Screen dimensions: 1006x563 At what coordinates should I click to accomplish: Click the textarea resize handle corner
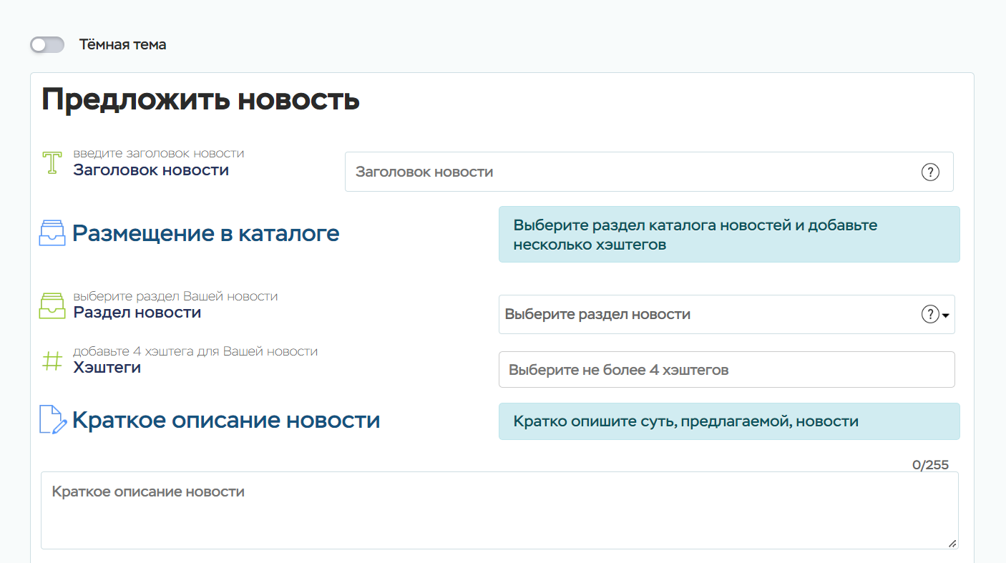click(952, 544)
